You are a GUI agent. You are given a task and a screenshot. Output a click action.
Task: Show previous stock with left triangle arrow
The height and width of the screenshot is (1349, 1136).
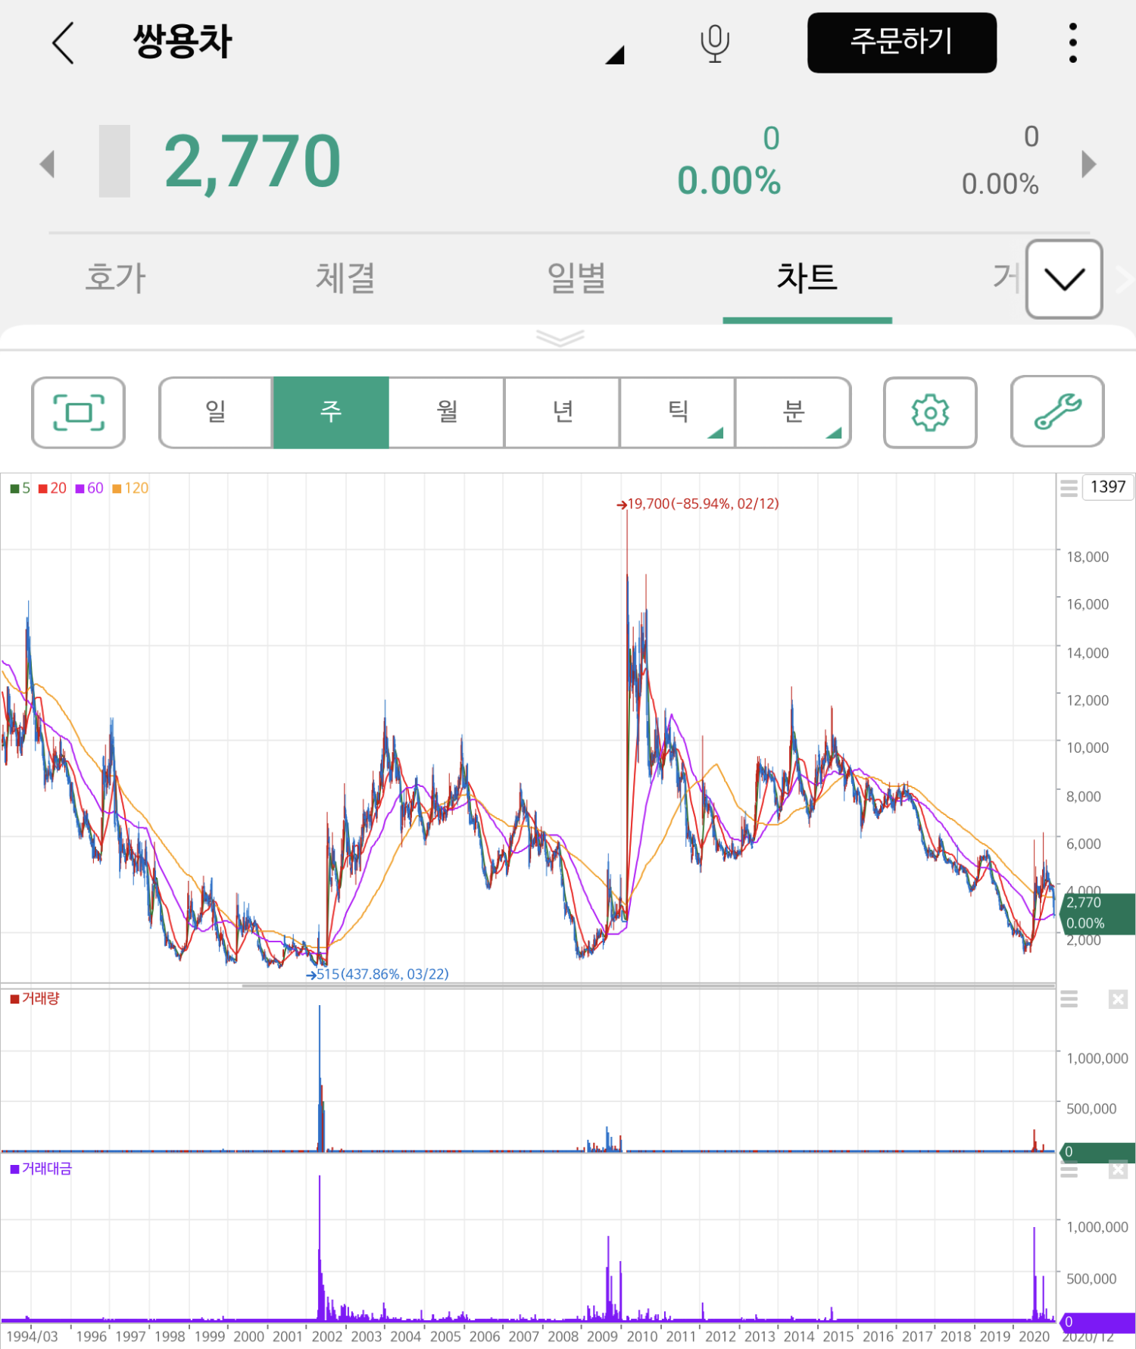[48, 164]
